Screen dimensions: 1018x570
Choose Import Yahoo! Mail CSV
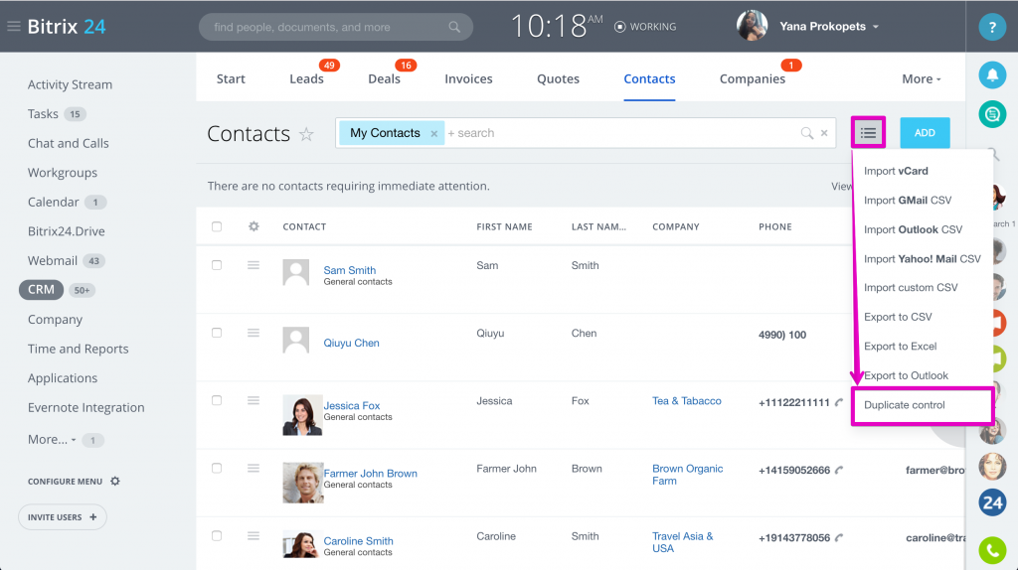tap(923, 259)
